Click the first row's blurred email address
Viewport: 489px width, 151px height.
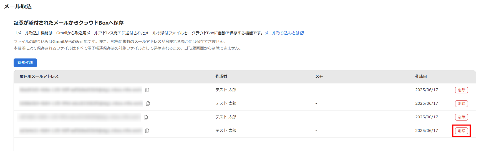[x=80, y=90]
